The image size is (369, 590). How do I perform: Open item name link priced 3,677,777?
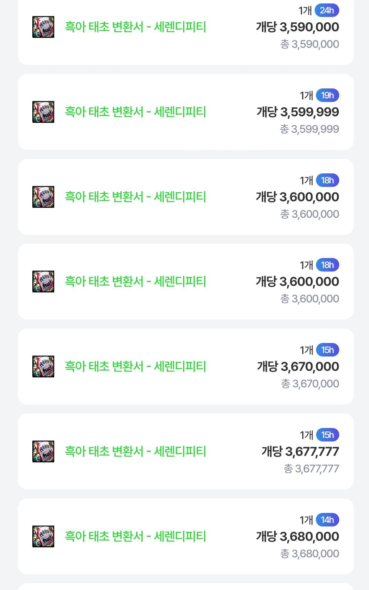pos(136,451)
